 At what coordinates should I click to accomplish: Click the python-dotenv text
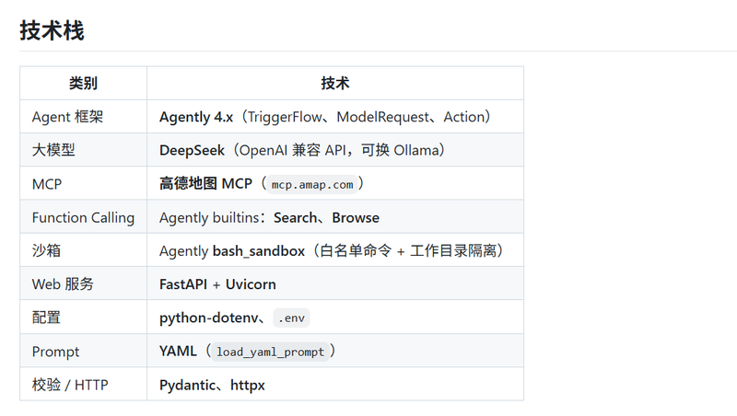point(209,318)
